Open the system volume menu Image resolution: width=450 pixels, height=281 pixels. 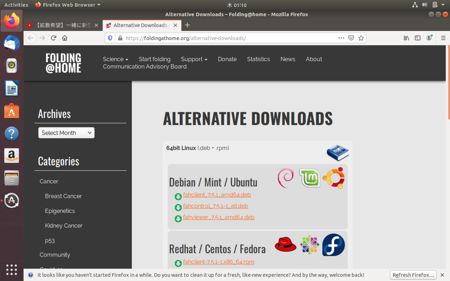click(x=424, y=5)
